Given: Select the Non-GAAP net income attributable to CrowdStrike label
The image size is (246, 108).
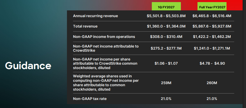Looking at the screenshot, I should coord(106,48).
